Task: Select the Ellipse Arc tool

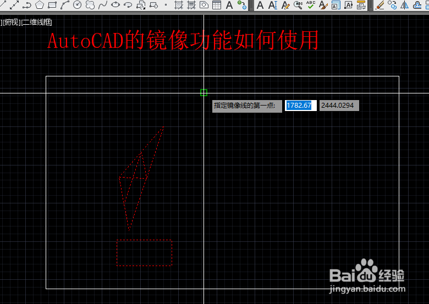Action: click(128, 5)
